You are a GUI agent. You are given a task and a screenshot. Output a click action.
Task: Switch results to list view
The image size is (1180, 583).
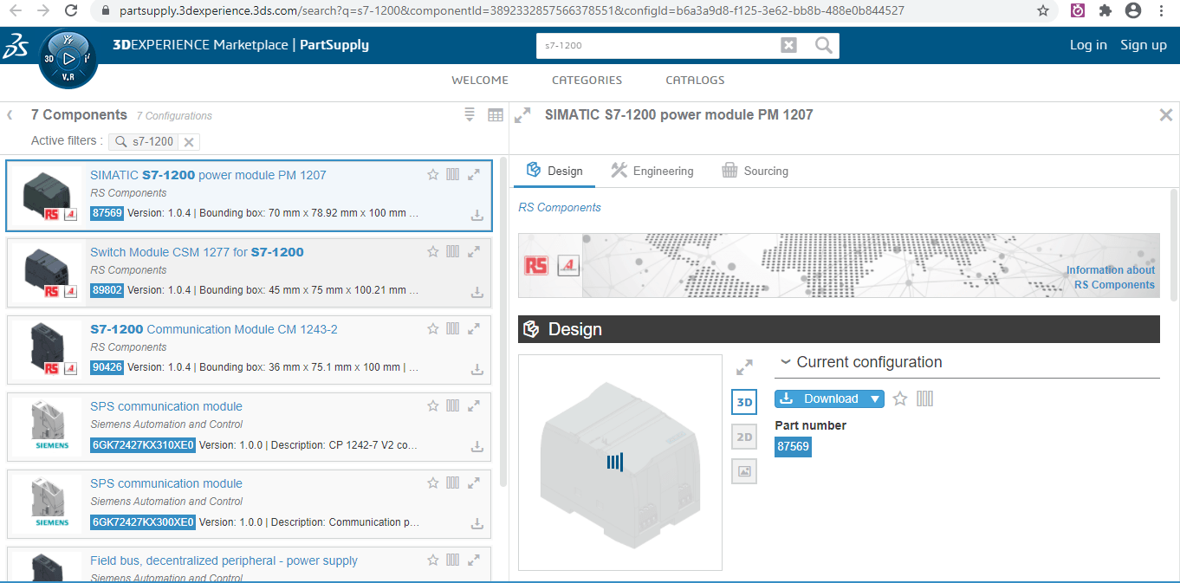(470, 114)
